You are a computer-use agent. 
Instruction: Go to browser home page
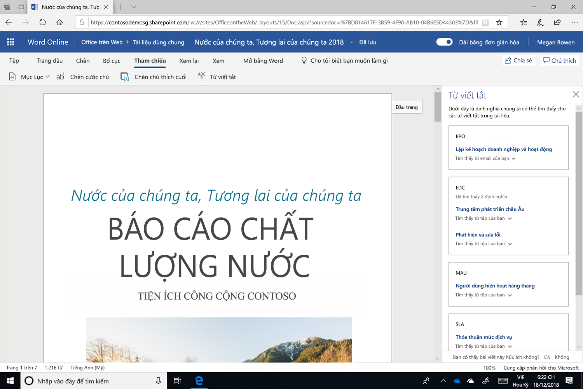pyautogui.click(x=59, y=23)
